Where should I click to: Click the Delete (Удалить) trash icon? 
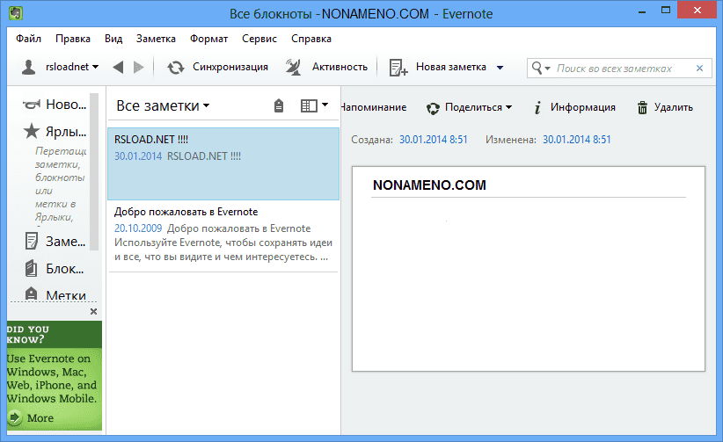click(x=642, y=107)
